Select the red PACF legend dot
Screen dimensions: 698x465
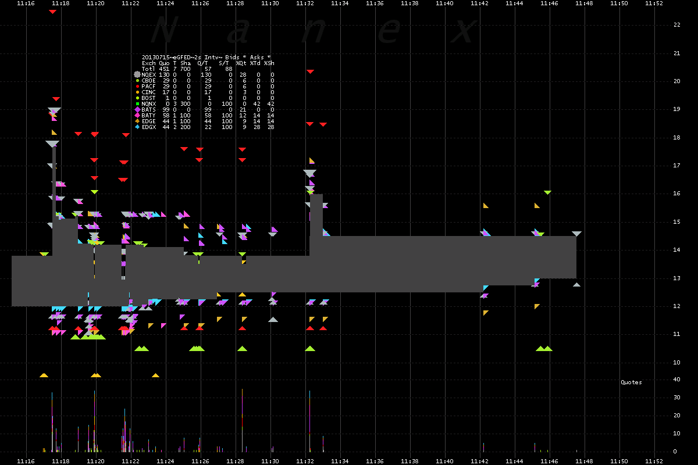[x=137, y=86]
